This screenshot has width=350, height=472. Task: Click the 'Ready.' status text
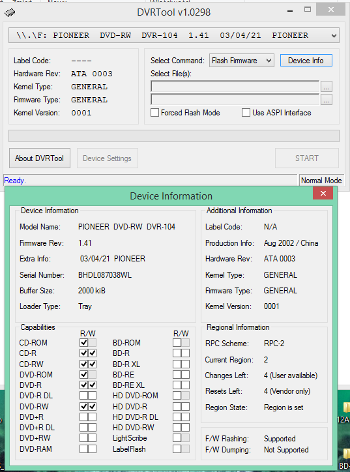click(15, 181)
